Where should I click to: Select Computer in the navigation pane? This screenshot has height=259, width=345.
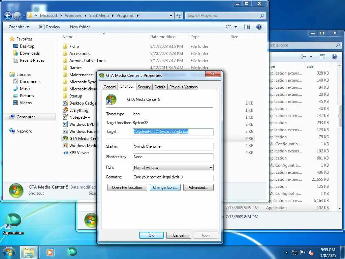26,117
